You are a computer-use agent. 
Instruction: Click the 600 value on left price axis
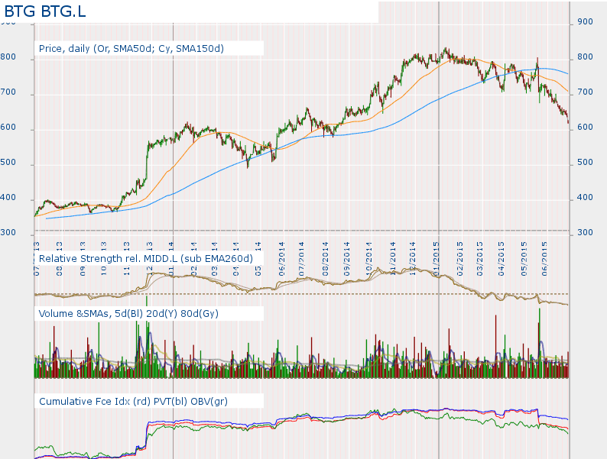pyautogui.click(x=9, y=129)
